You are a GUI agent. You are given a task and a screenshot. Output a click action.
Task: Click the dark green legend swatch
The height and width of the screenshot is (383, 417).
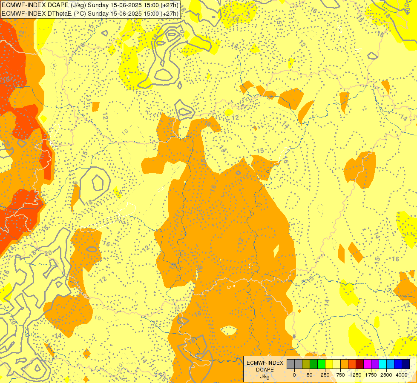(x=313, y=364)
